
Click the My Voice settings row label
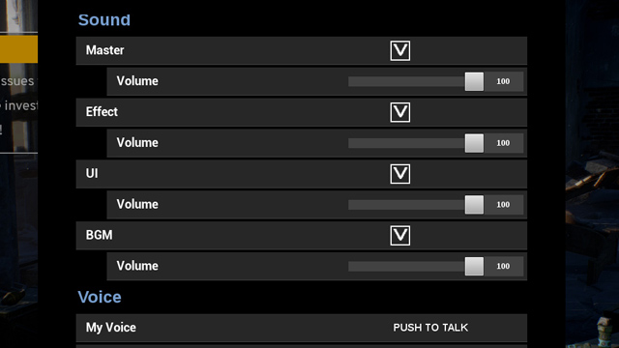tap(111, 328)
